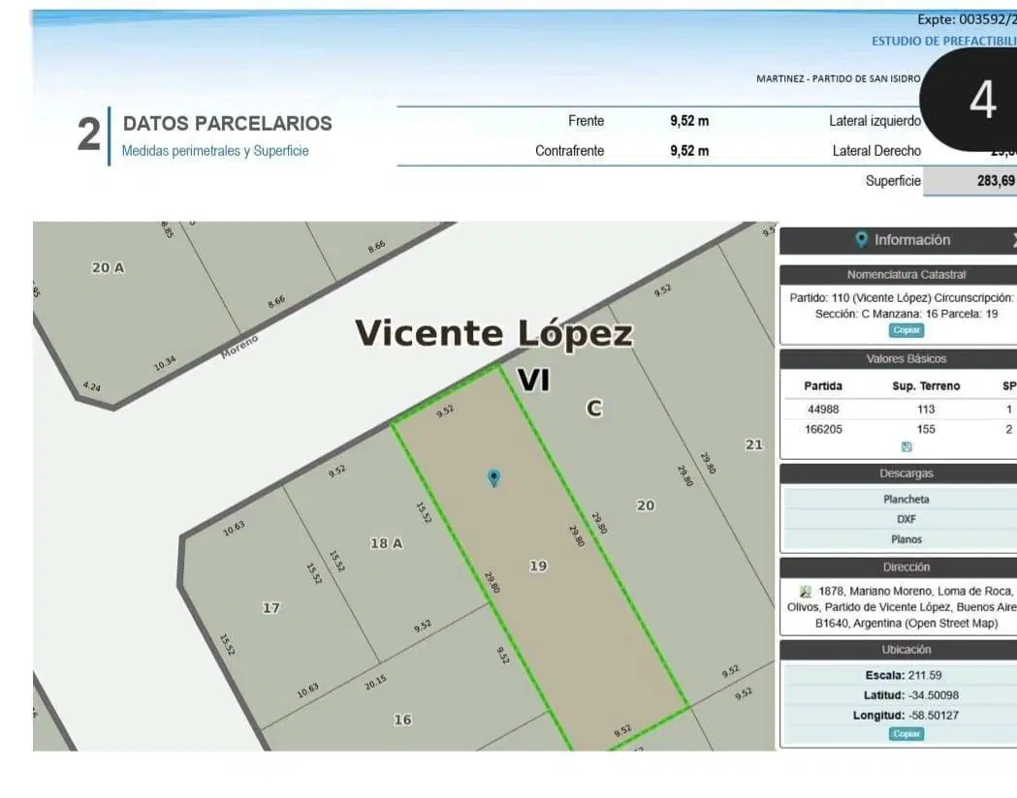Click the Partida 44988 row
Viewport: 1017px width, 798px height.
click(902, 410)
